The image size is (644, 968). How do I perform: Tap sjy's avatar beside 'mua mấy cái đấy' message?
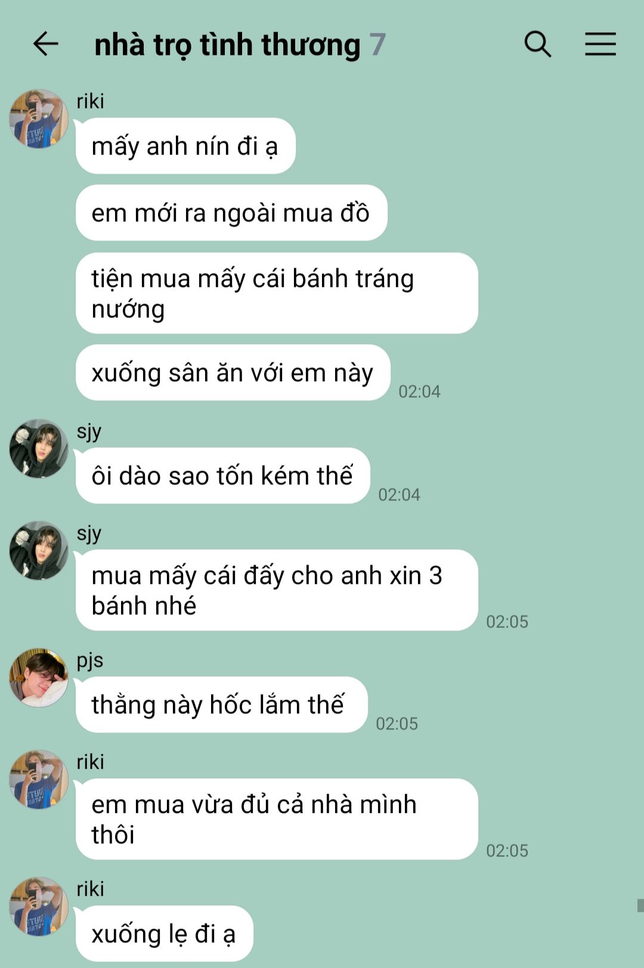(39, 551)
